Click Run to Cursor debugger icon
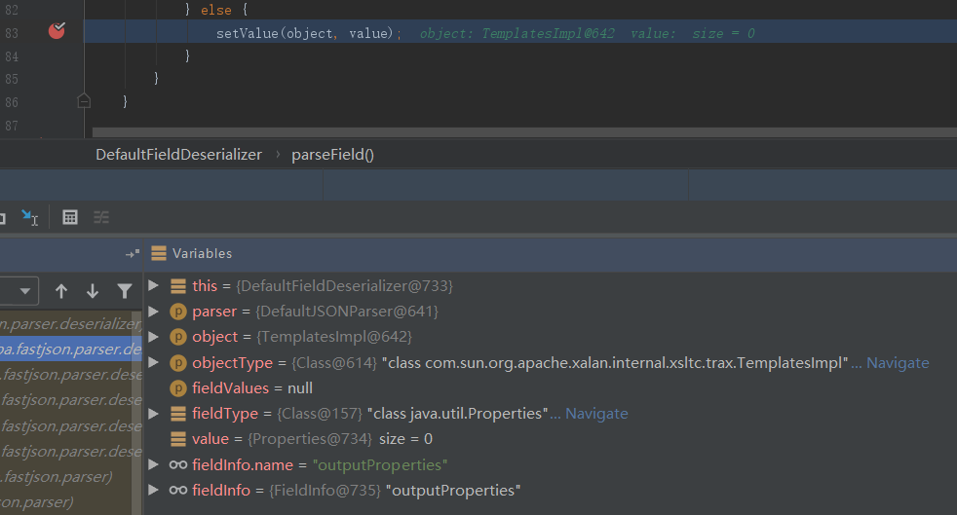The width and height of the screenshot is (957, 515). [x=29, y=217]
